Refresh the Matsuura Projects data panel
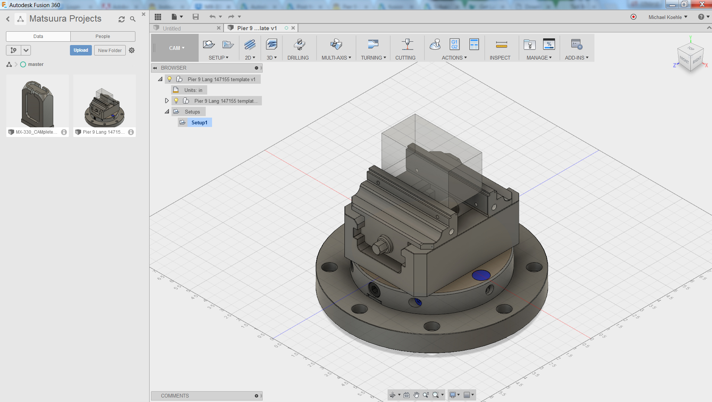Screen dimensions: 712x402 [x=122, y=19]
